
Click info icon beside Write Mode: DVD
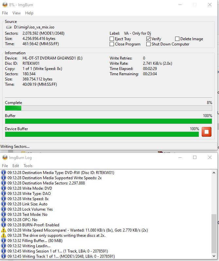click(x=4, y=188)
